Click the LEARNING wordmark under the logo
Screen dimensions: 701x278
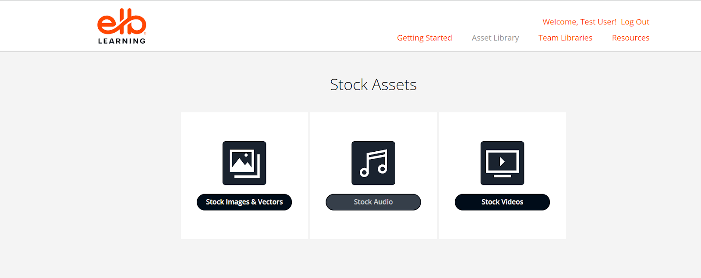(x=122, y=41)
